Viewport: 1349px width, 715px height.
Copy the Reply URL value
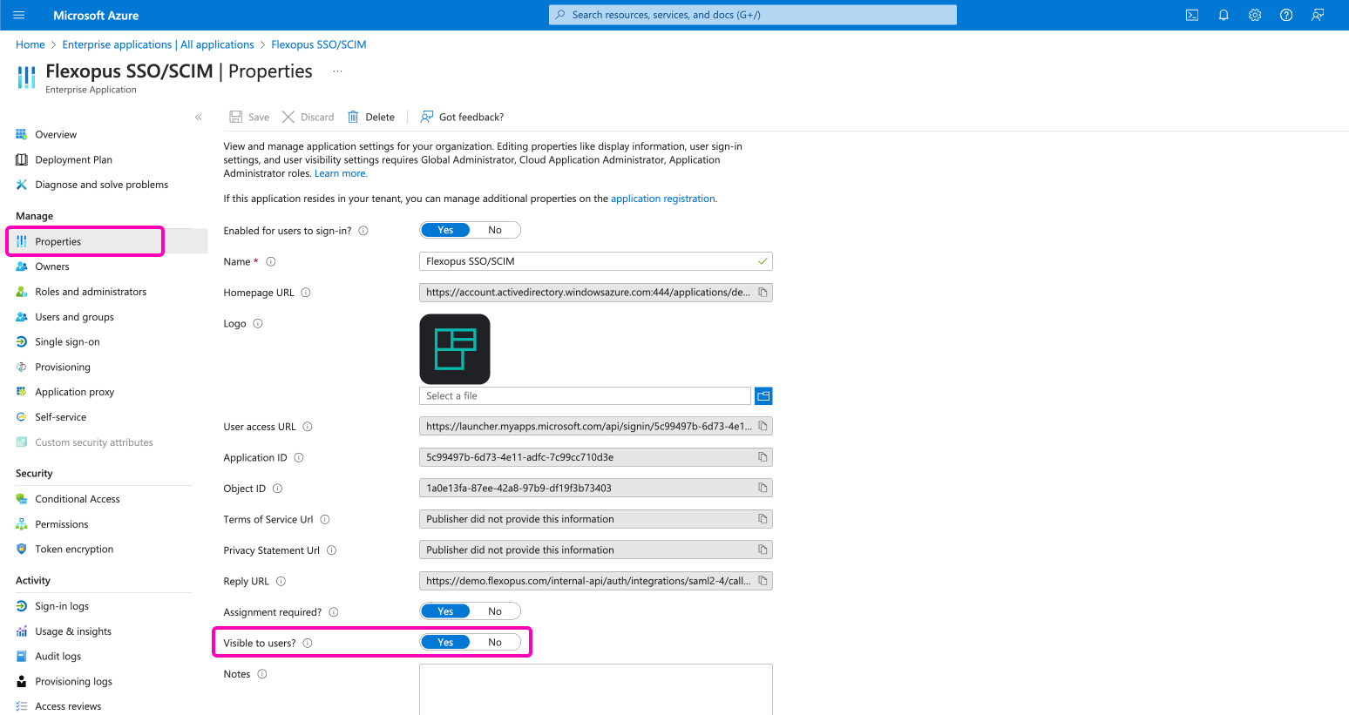pos(763,581)
